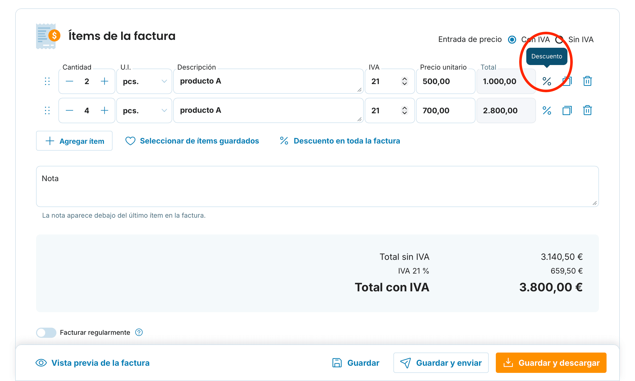Adjust IVA stepper arrows in the 500,00 row

coord(405,81)
